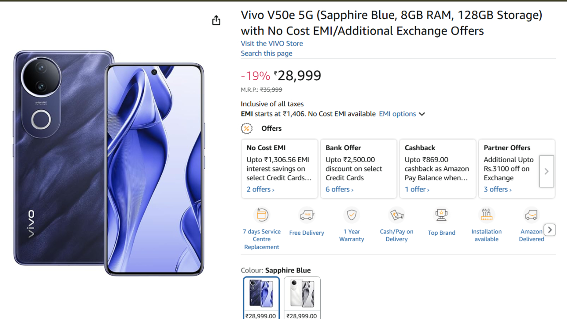Select the Sapphire Blue colour swatch
The image size is (567, 319).
point(261,294)
